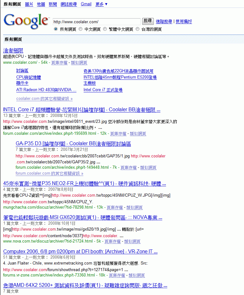Open the 45奈米實測~微星P35 NEO2-FR result

[85, 183]
